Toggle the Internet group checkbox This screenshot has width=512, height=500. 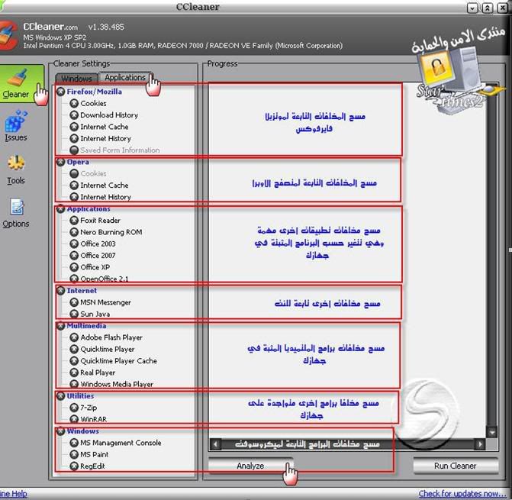point(60,291)
